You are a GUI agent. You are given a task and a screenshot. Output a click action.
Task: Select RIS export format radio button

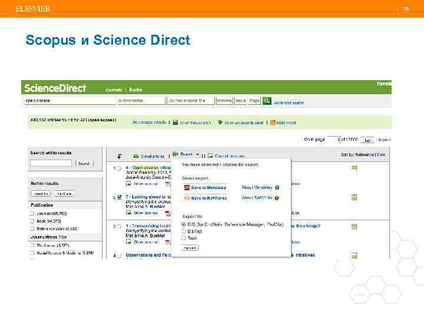coord(184,224)
